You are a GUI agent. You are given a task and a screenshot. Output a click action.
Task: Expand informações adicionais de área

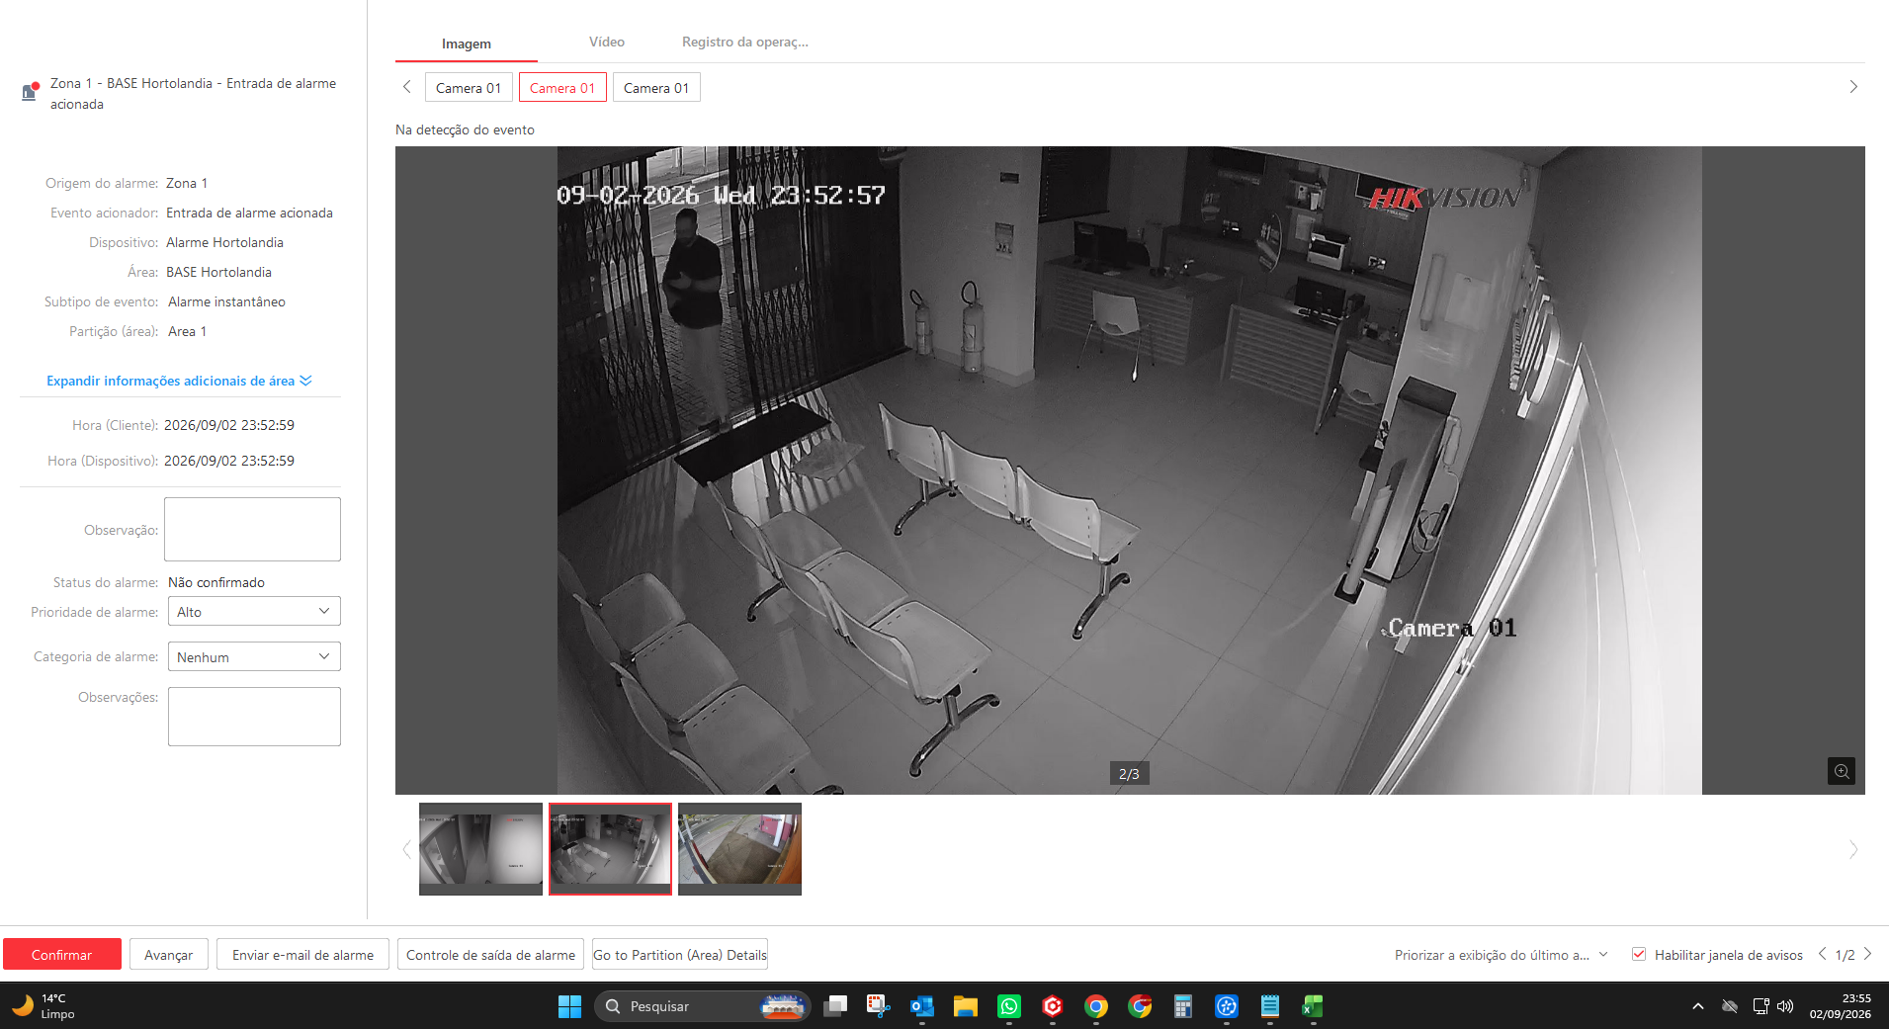coord(179,381)
